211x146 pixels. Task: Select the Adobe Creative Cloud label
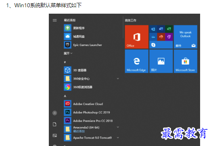pos(88,104)
